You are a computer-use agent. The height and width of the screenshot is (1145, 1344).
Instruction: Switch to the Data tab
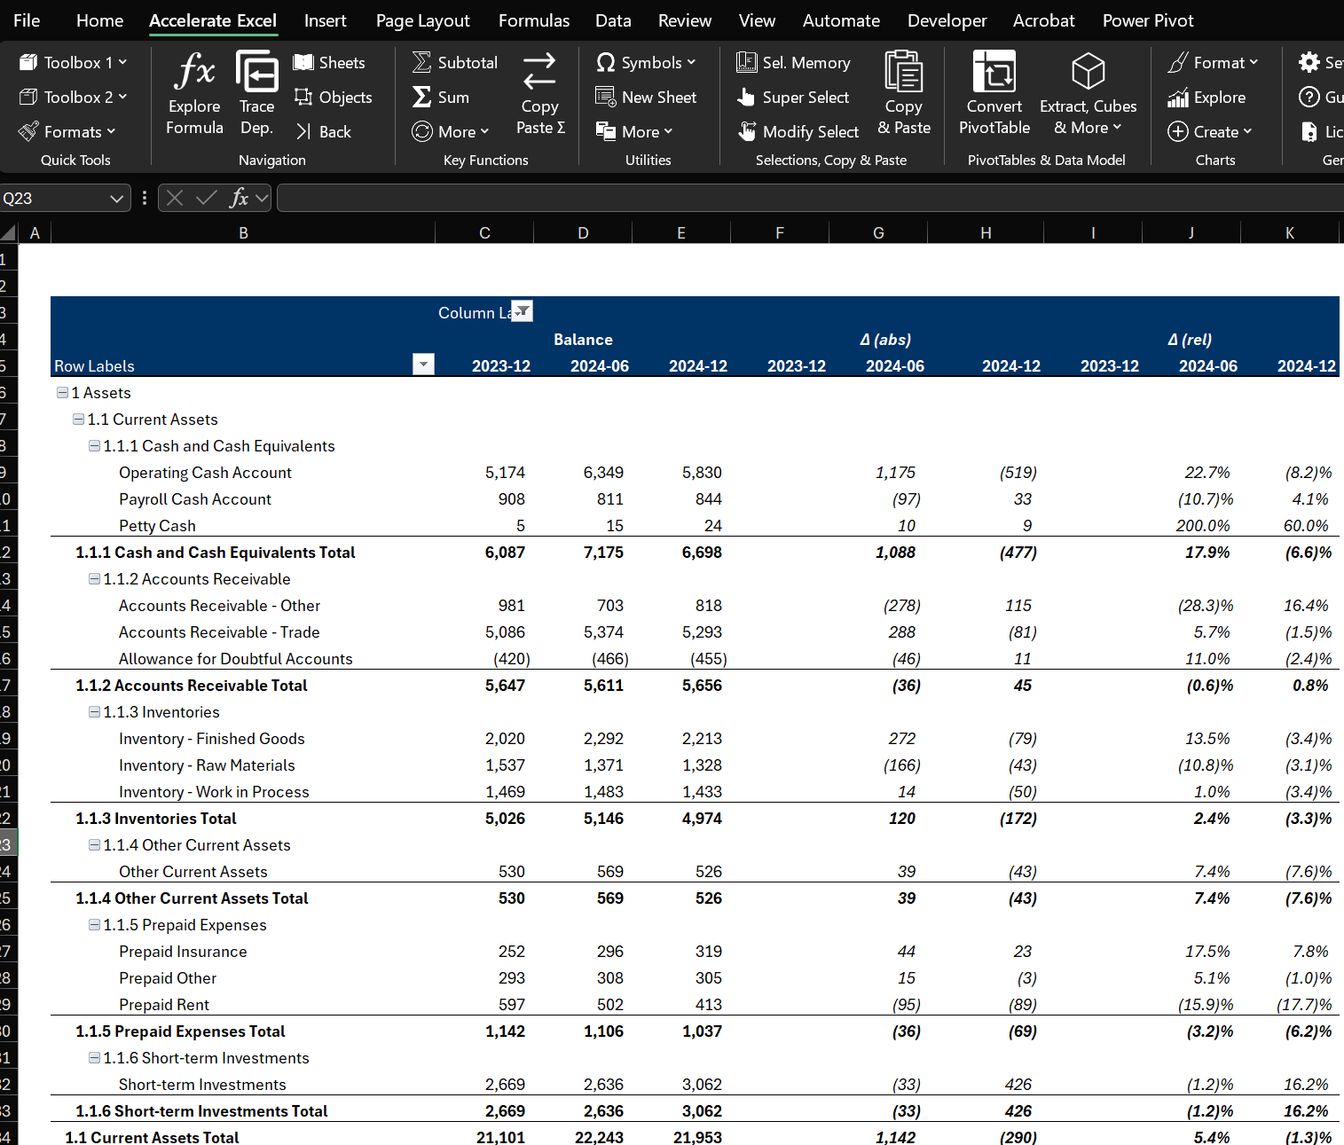[613, 20]
